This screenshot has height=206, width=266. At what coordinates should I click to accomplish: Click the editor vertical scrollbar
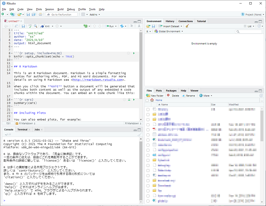(141, 66)
